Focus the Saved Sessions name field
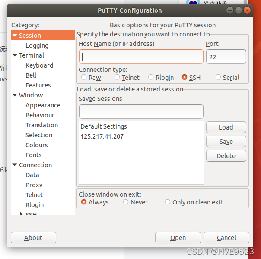The width and height of the screenshot is (261, 259). [x=141, y=111]
